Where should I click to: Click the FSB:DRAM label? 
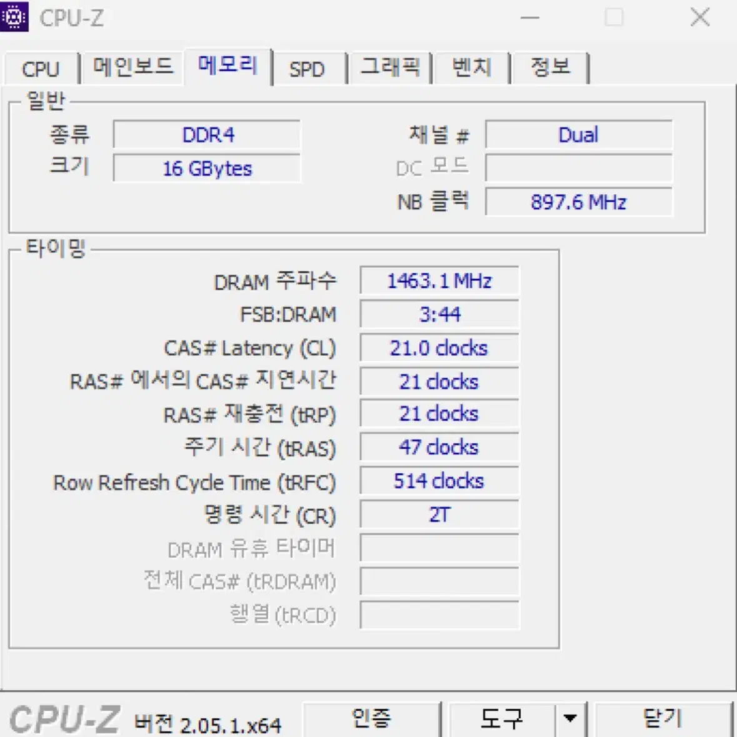pyautogui.click(x=288, y=314)
